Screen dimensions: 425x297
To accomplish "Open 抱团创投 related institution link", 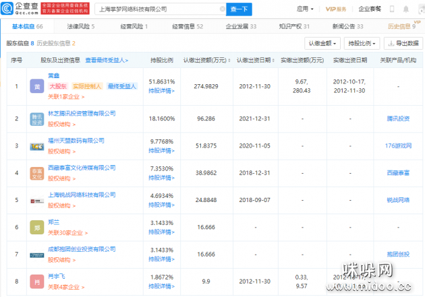I will pyautogui.click(x=398, y=255).
